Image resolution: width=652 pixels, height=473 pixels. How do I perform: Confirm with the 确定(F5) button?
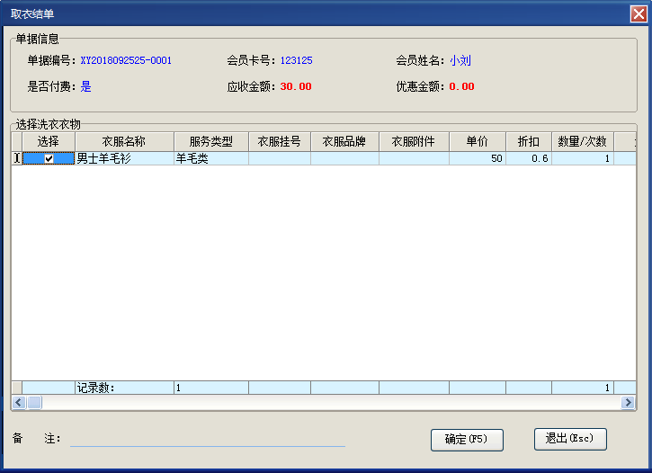(x=467, y=439)
